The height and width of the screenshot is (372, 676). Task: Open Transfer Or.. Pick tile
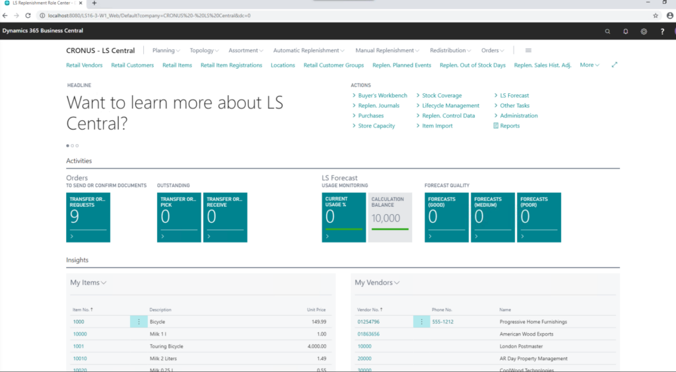point(179,217)
